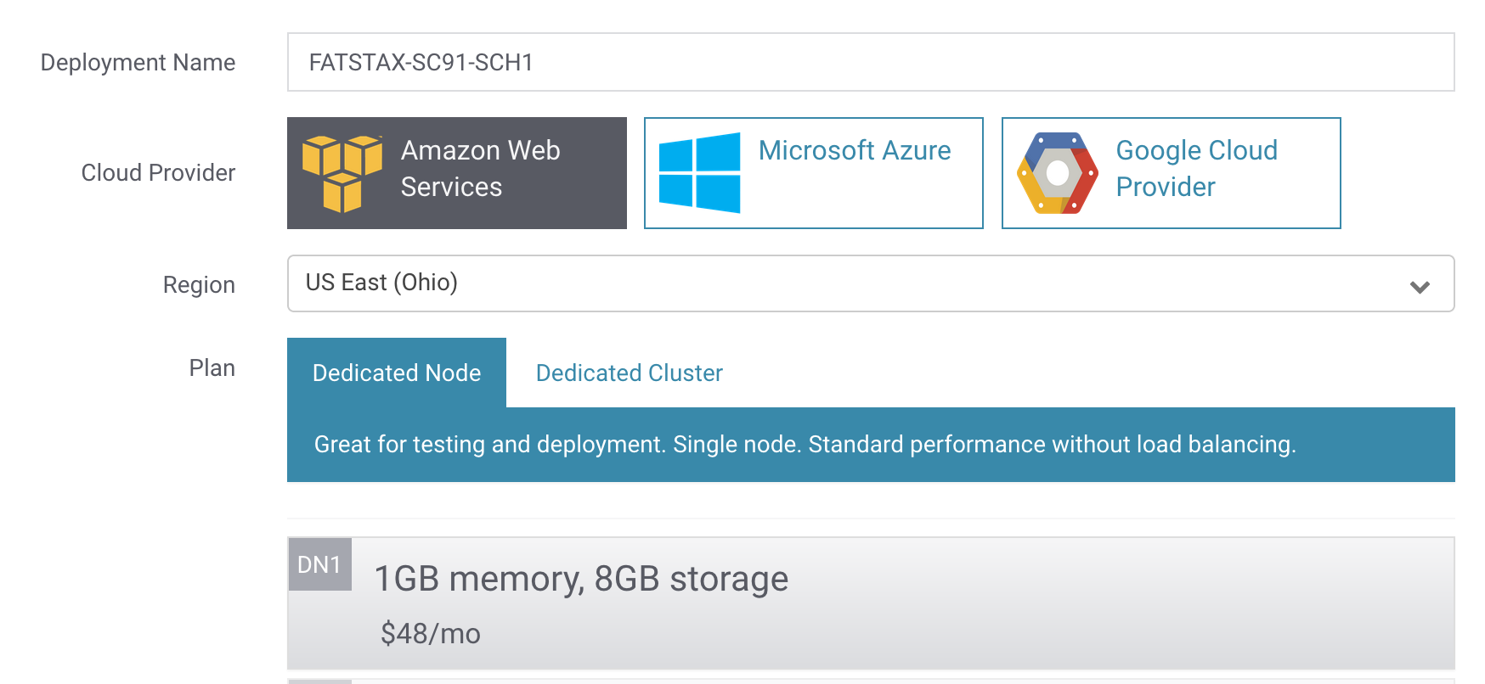
Task: Click the Google Cloud hexagon logo
Action: click(x=1058, y=173)
